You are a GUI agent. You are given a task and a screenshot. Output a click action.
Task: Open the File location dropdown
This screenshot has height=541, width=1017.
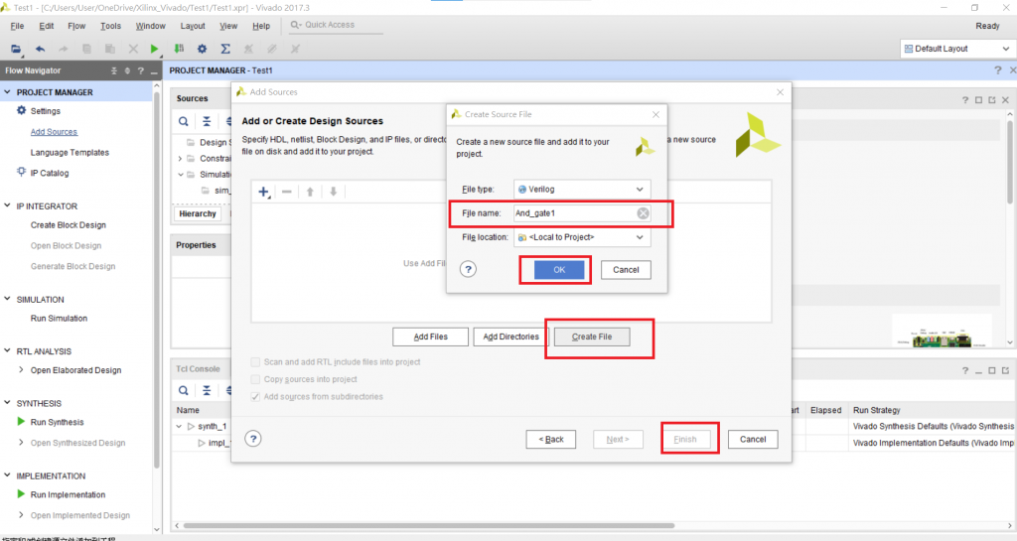pyautogui.click(x=582, y=237)
